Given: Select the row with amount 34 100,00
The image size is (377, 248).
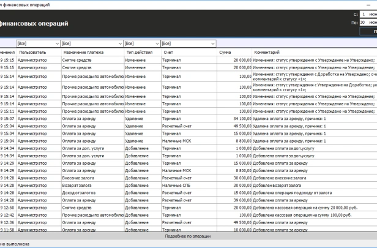Looking at the screenshot, I should [x=237, y=119].
